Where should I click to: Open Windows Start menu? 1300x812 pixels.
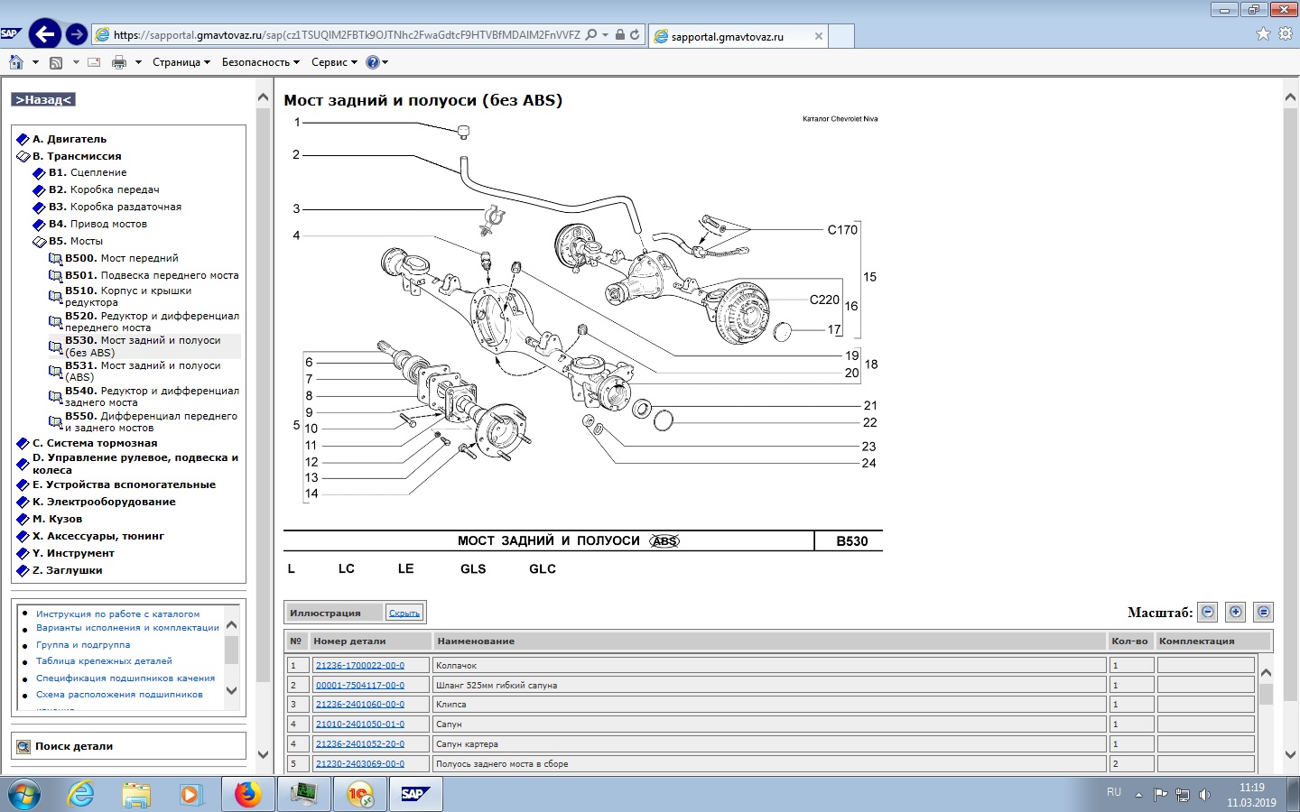(x=23, y=794)
